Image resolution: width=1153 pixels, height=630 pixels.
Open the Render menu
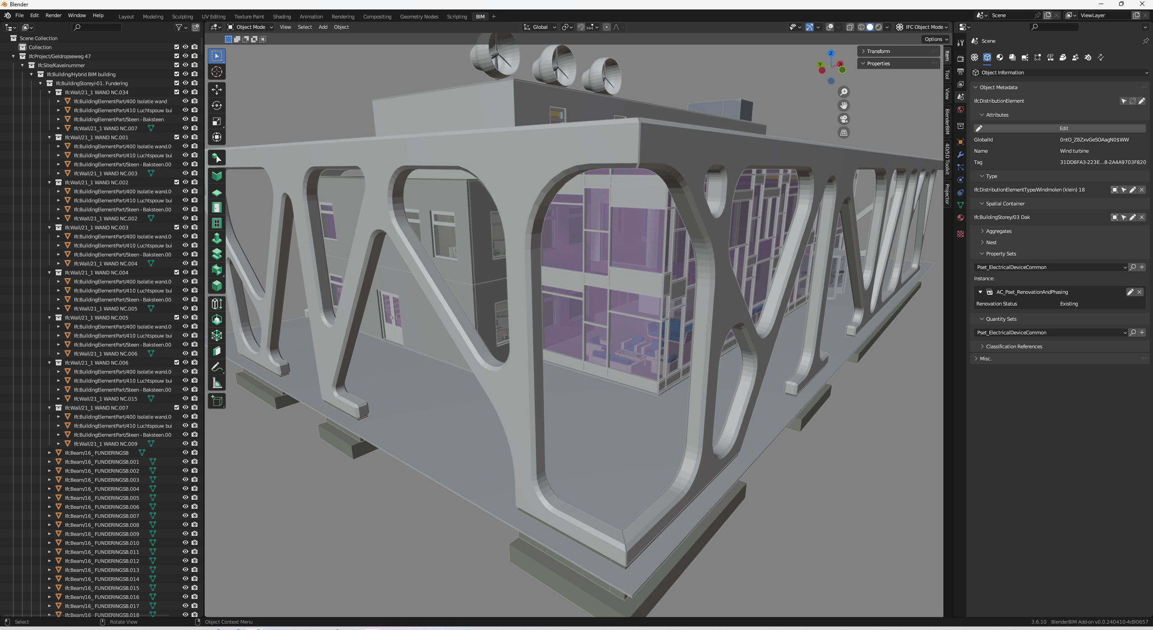pos(53,15)
